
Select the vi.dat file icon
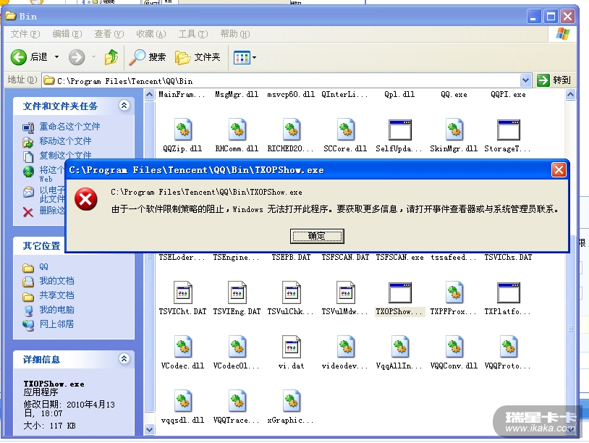pos(291,347)
